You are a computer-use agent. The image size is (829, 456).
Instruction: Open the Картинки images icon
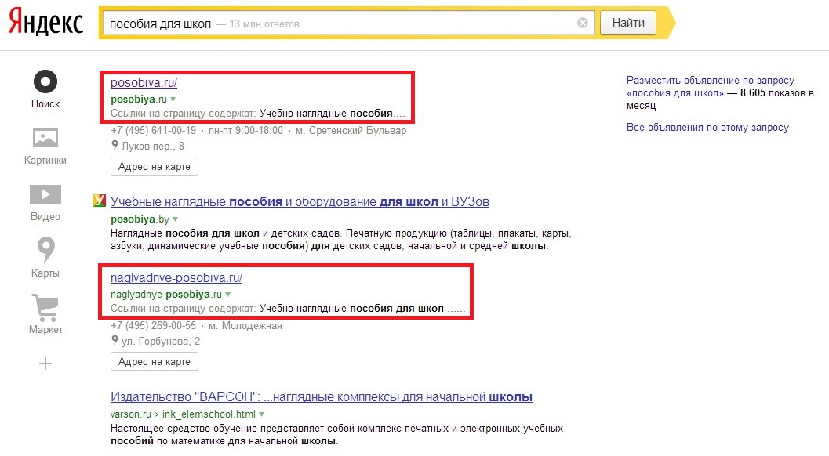point(45,139)
